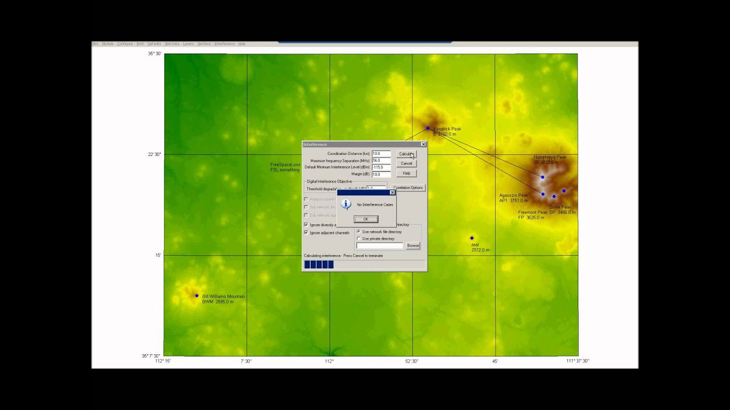730x410 pixels.
Task: Open the Configure menu
Action: point(125,44)
